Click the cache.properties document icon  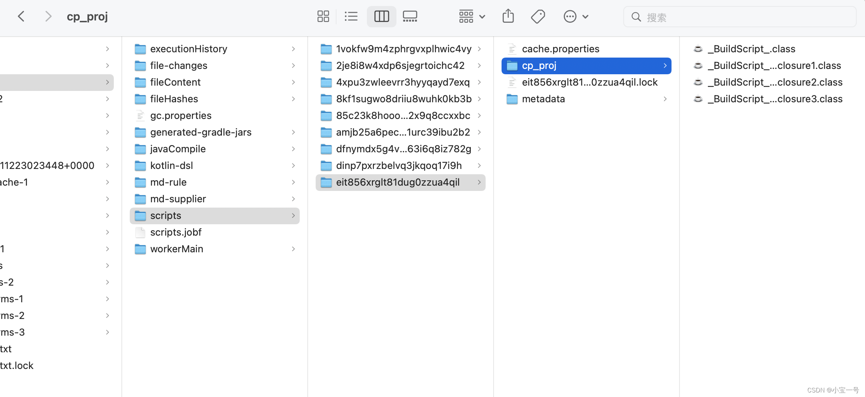(512, 49)
